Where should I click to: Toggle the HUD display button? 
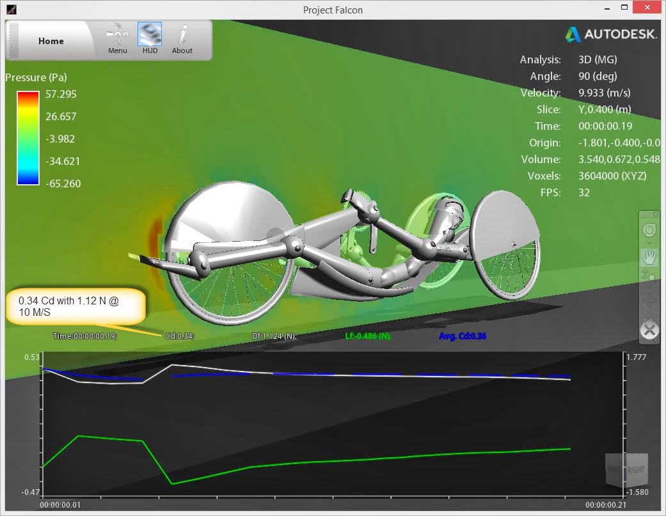coord(150,39)
